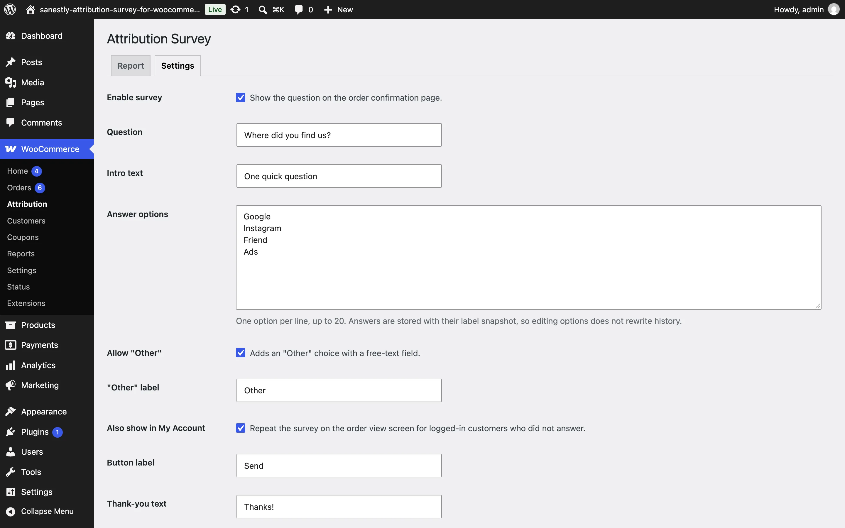845x528 pixels.
Task: Open the updates icon showing 1
Action: point(240,9)
